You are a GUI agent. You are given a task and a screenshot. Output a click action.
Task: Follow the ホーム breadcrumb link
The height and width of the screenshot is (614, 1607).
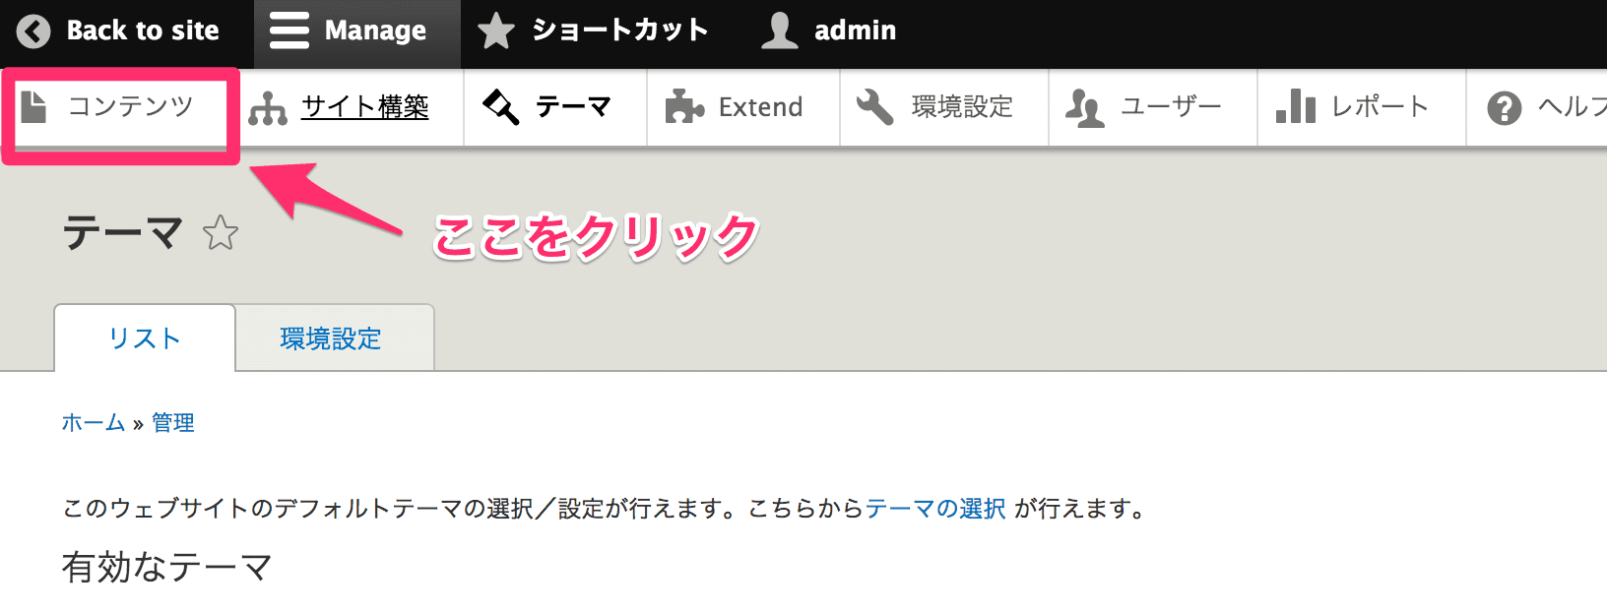click(94, 422)
